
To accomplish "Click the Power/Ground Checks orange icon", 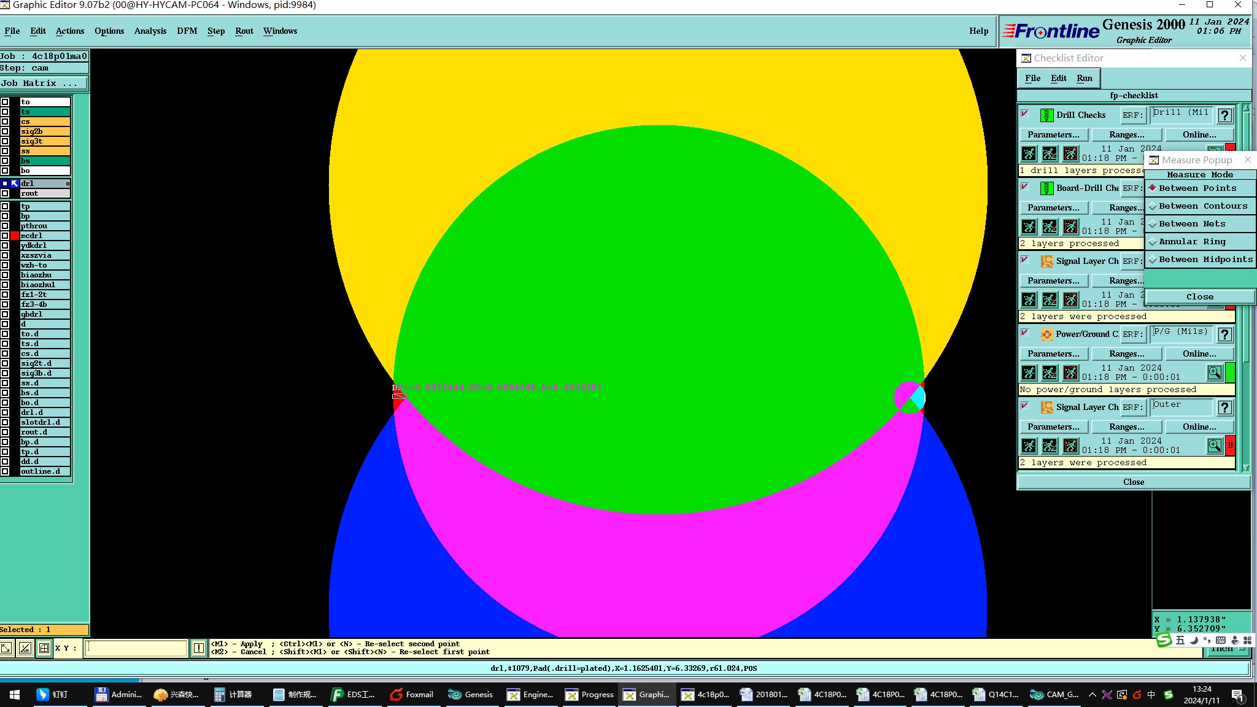I will coord(1046,334).
